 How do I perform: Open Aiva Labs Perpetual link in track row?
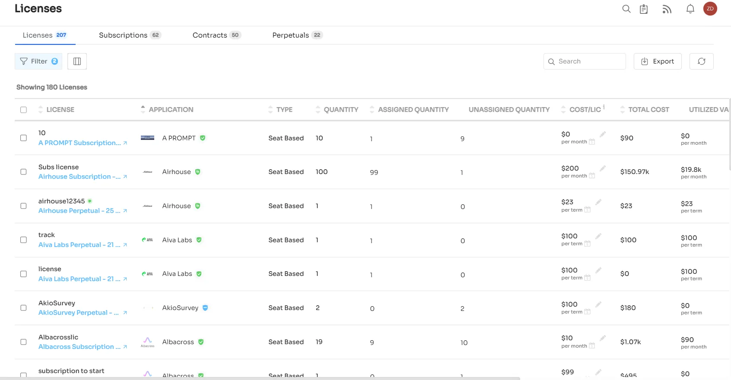[79, 245]
